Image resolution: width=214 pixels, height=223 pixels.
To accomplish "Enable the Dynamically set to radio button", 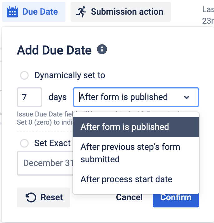I will (x=24, y=75).
